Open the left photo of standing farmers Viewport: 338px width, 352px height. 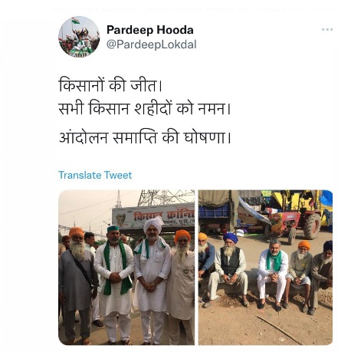coord(126,267)
